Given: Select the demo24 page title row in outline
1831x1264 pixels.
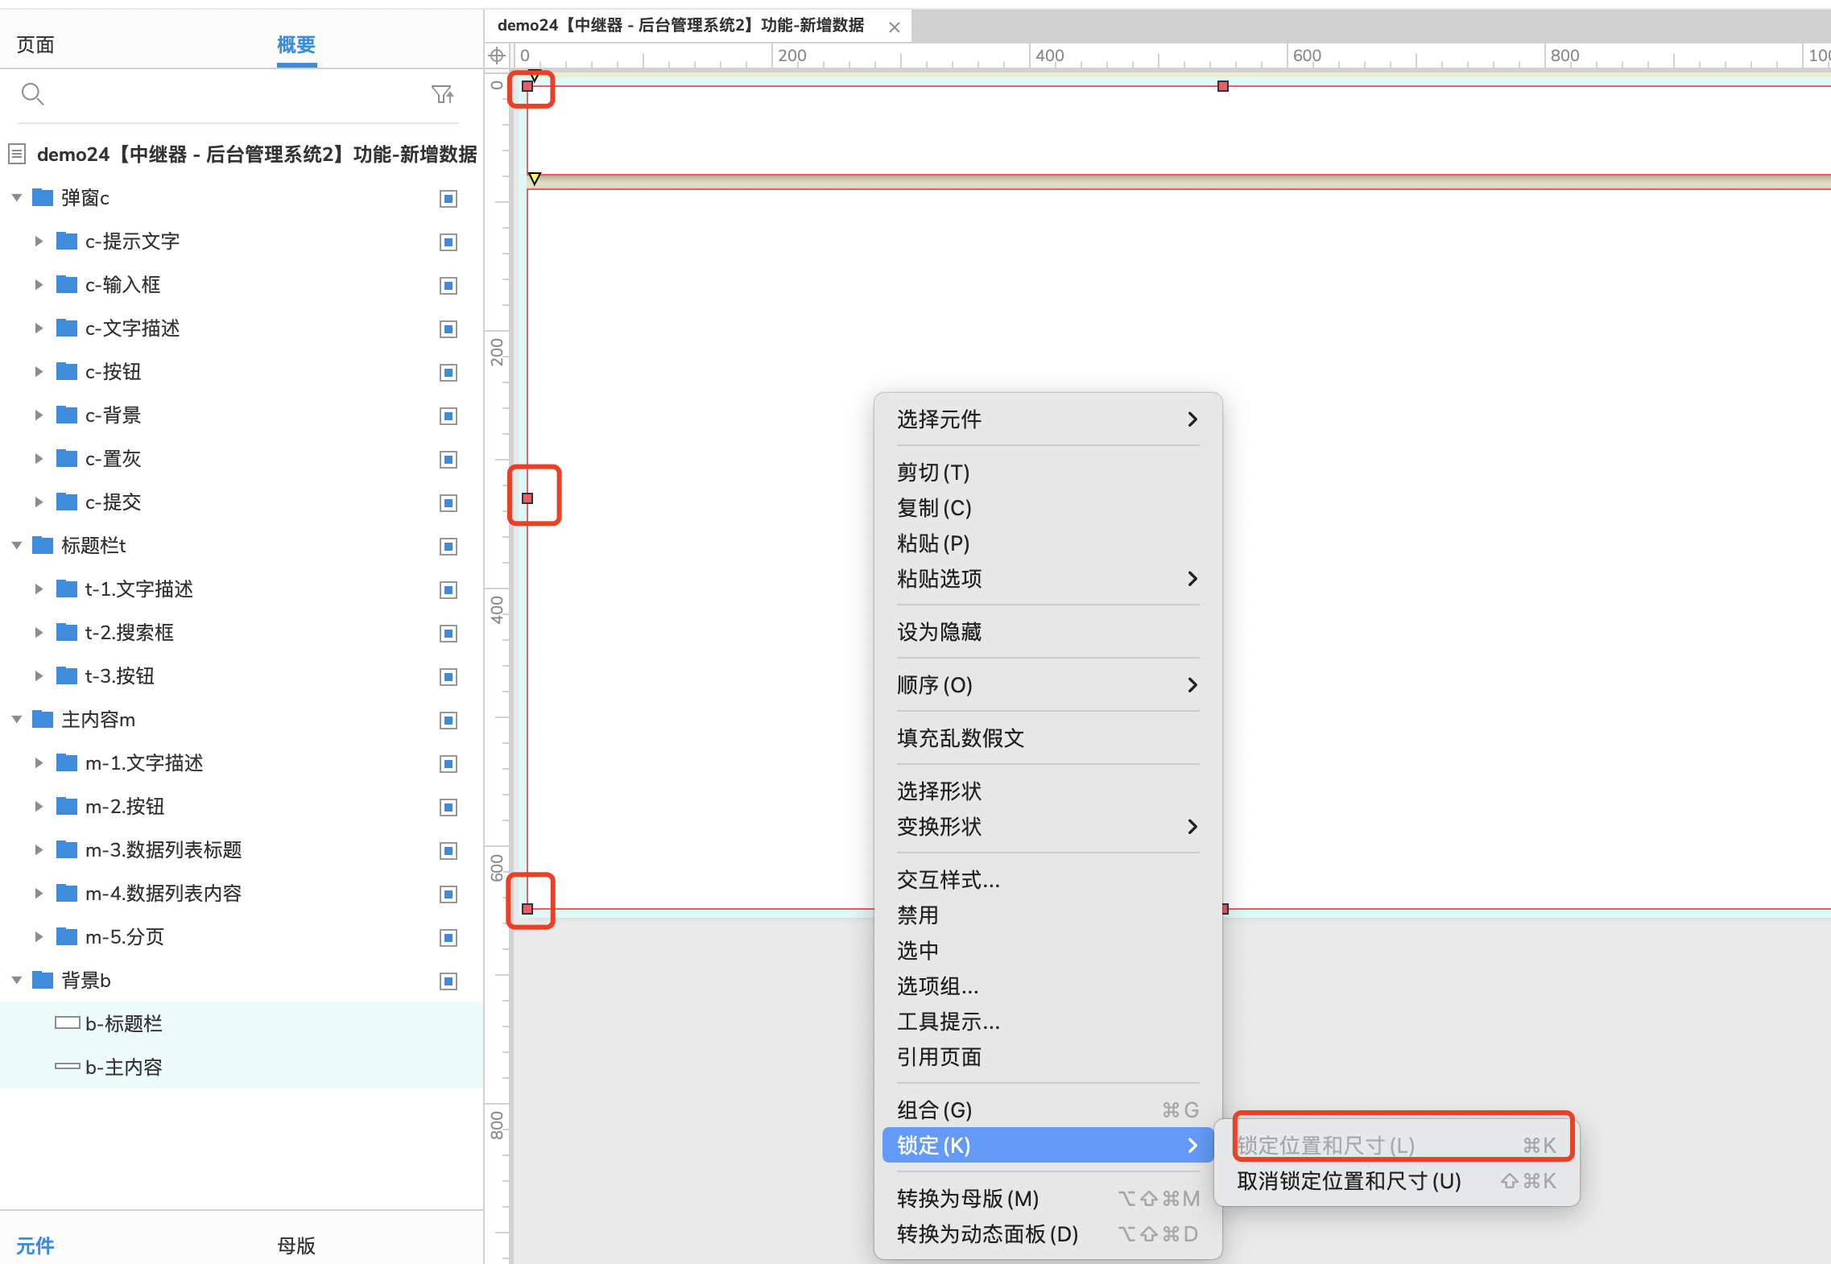Looking at the screenshot, I should (x=242, y=154).
